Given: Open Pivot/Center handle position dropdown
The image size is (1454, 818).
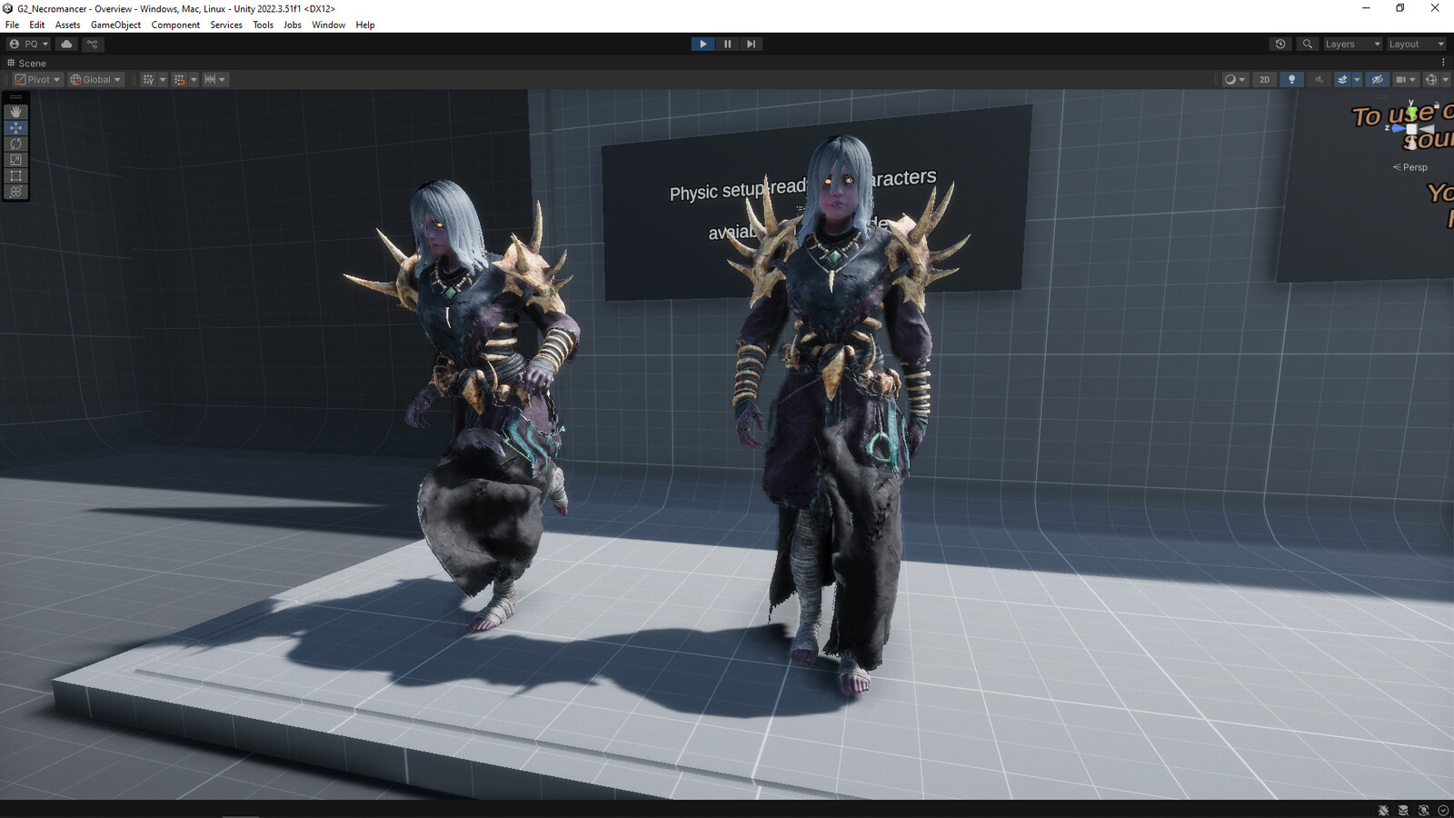Looking at the screenshot, I should click(37, 79).
